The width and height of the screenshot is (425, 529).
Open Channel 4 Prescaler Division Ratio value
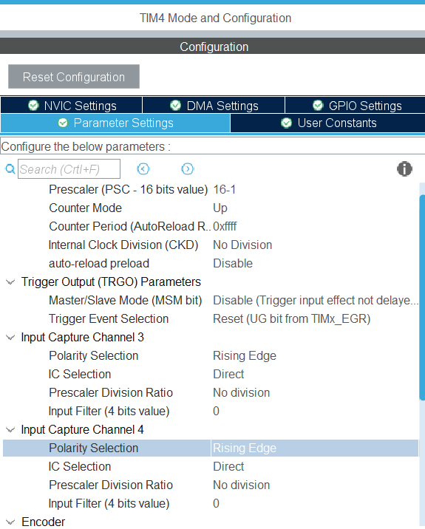pos(242,485)
